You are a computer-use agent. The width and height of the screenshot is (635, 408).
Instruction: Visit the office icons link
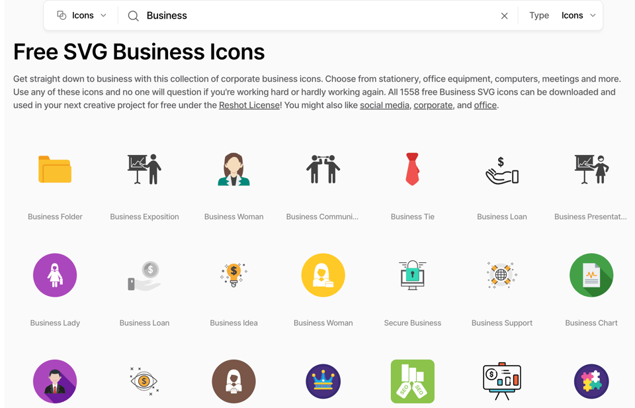[485, 105]
